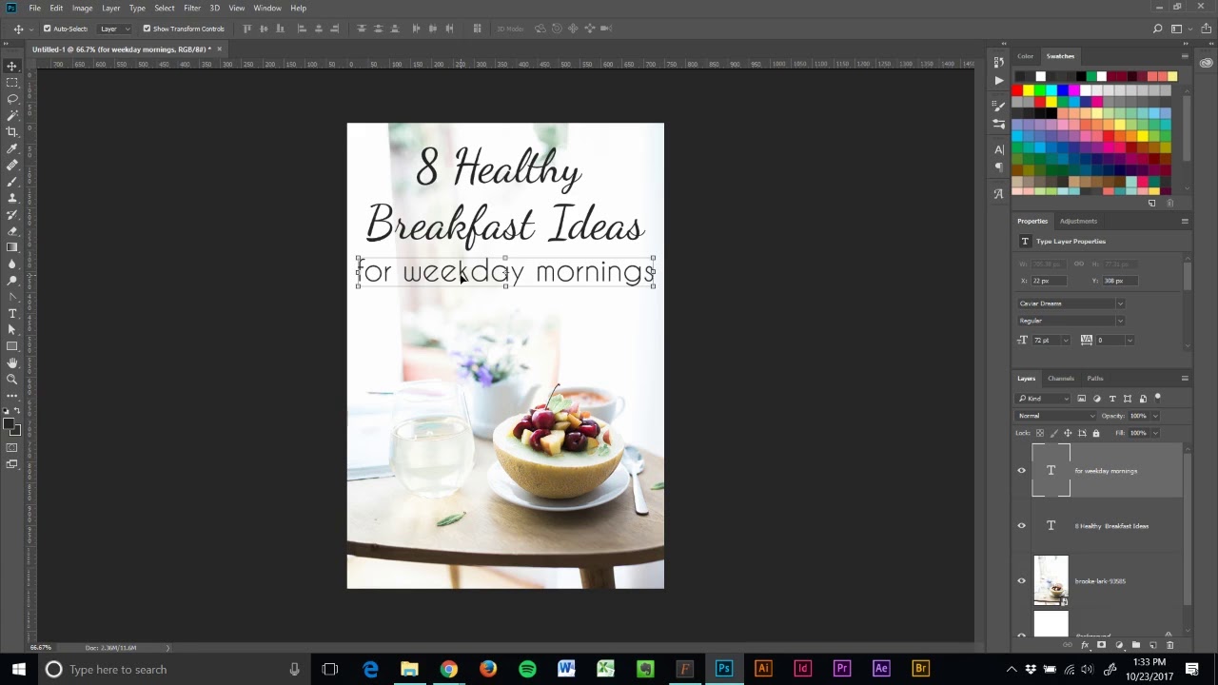
Task: Hide the '8 Healthy Breakfast Ideas' layer
Action: coord(1022,525)
